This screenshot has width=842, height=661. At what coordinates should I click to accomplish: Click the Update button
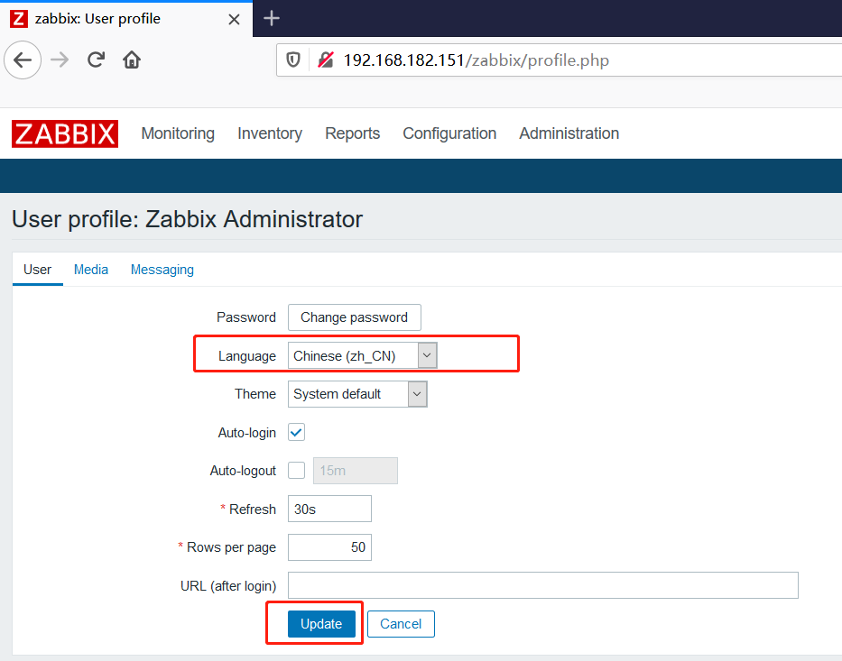(x=321, y=624)
